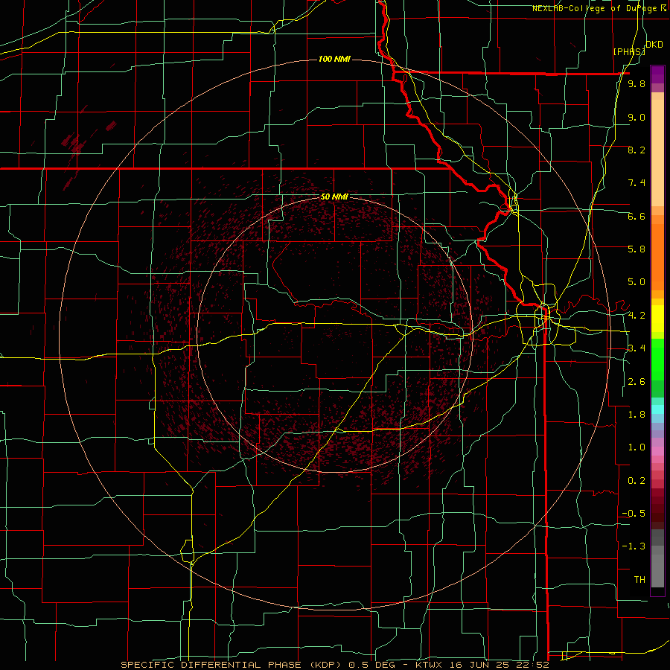
Task: Click the 4.2 scale value
Action: pos(636,316)
